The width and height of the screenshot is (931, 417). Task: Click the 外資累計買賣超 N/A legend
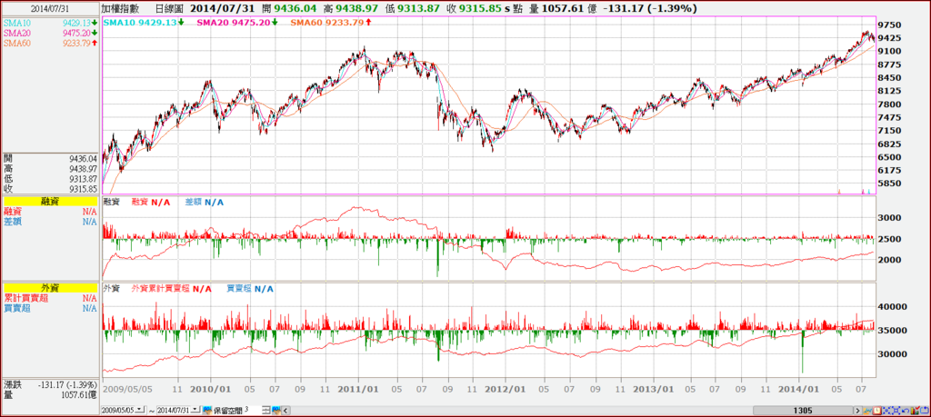coord(171,289)
